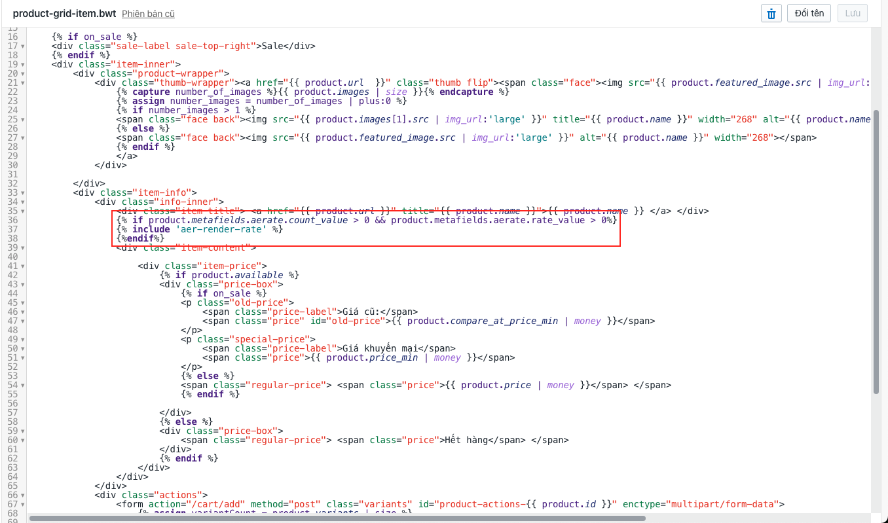The image size is (888, 523).
Task: Toggle the fold arrow at line 27
Action: click(x=22, y=138)
